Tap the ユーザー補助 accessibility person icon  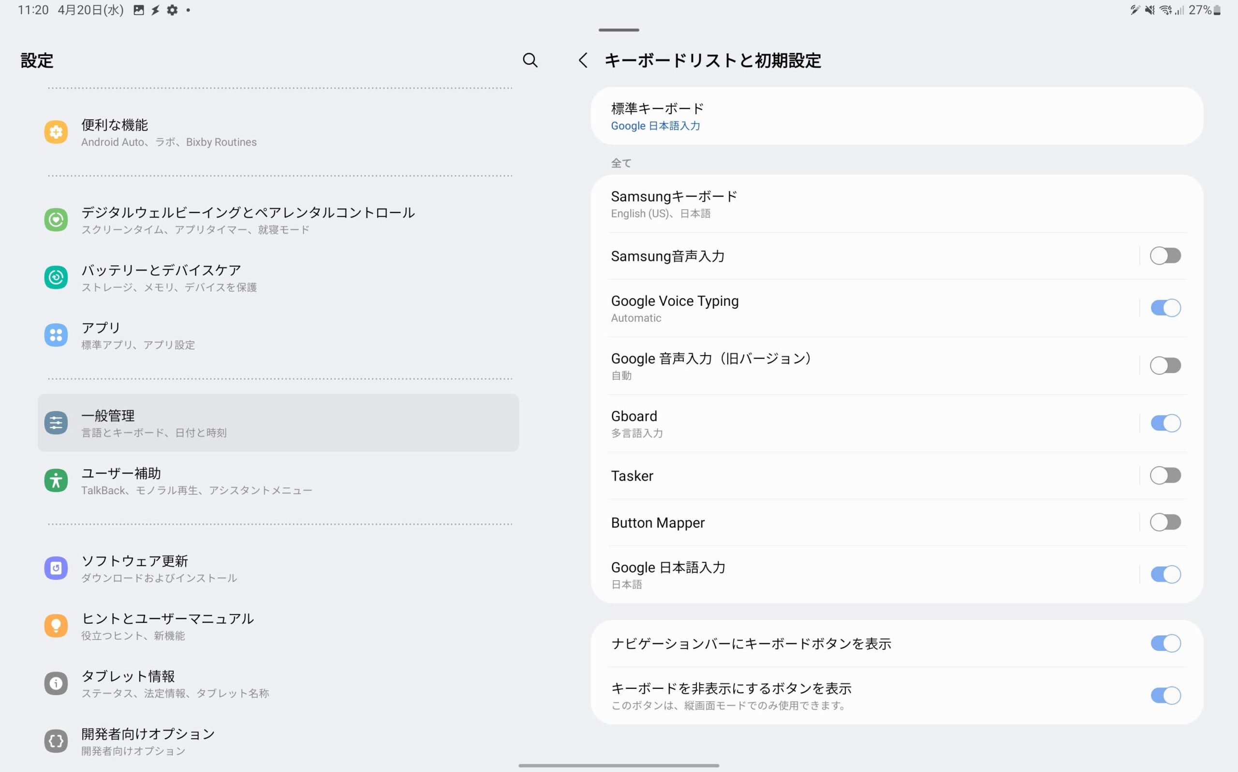[x=56, y=481]
